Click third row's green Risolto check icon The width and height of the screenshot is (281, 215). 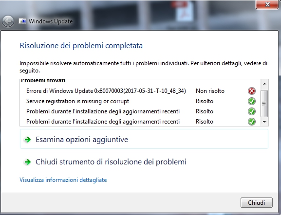point(252,111)
